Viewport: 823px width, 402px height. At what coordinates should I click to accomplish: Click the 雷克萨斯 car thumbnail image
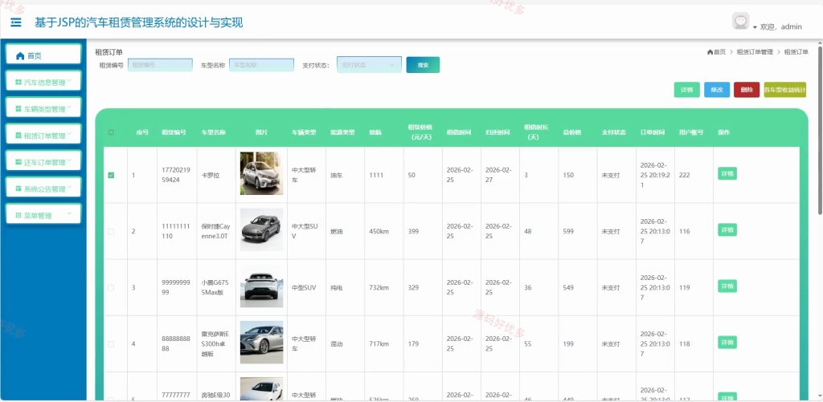(261, 343)
